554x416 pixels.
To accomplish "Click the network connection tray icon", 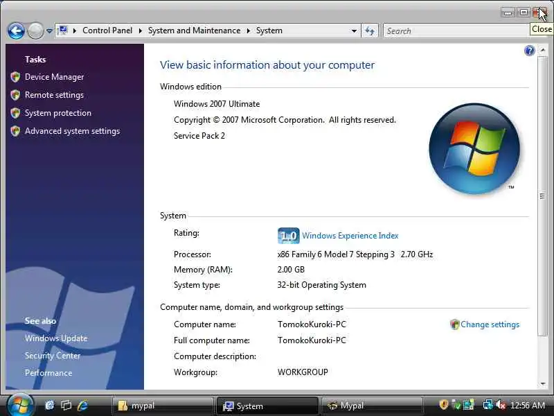I will pos(488,404).
